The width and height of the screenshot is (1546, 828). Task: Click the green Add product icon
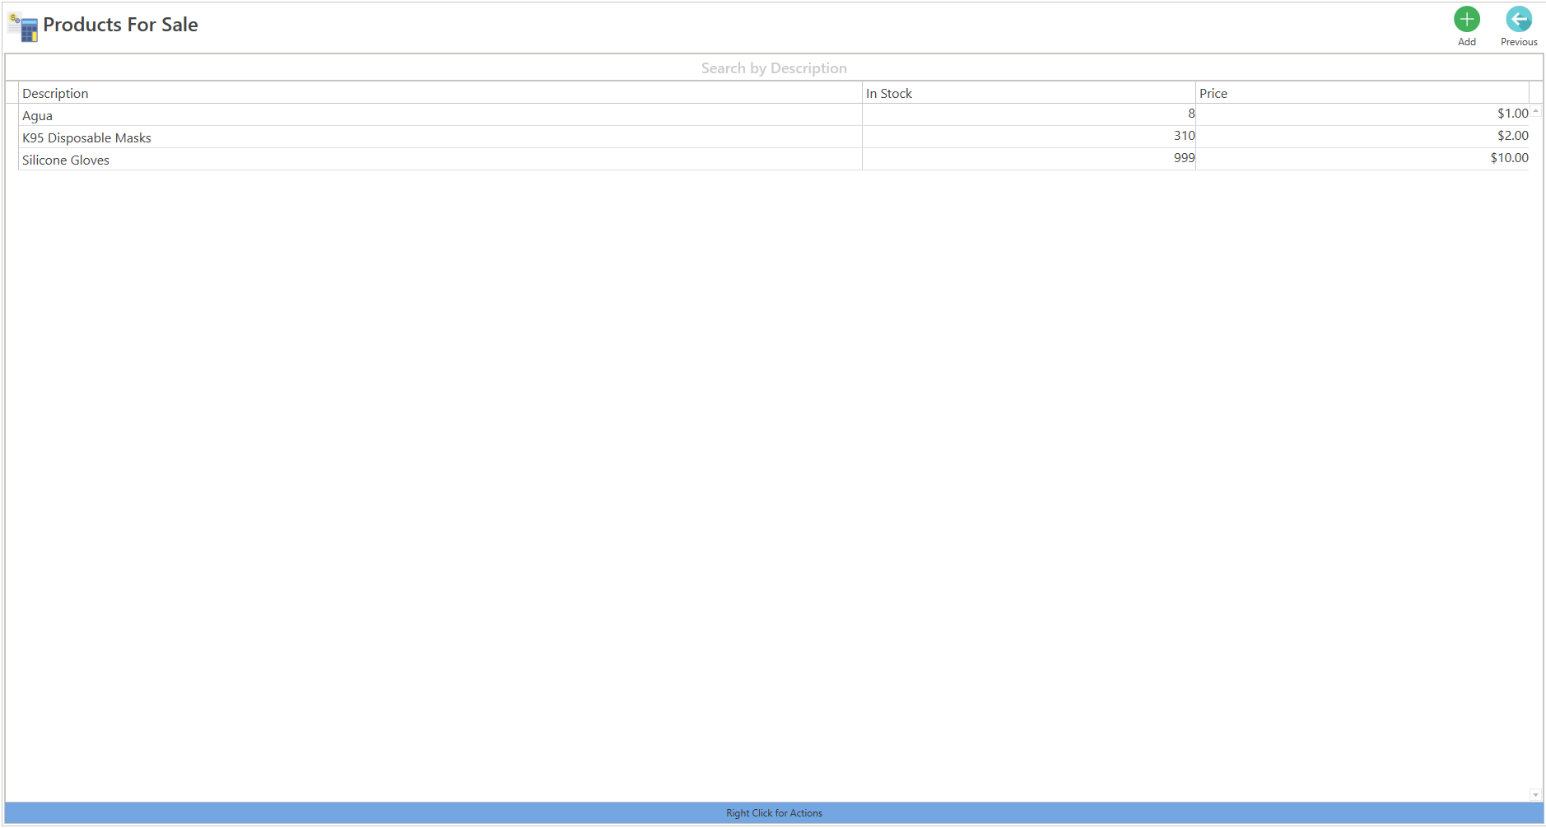point(1466,19)
